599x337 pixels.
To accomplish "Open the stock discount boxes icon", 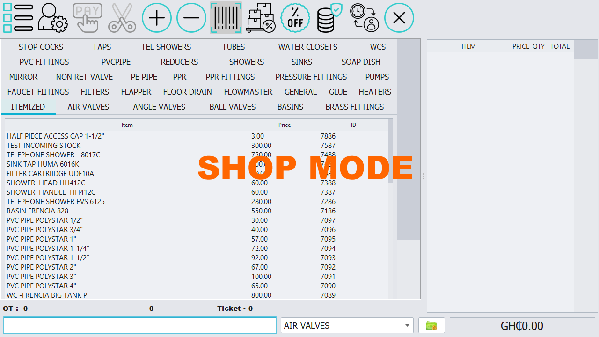I will click(261, 18).
